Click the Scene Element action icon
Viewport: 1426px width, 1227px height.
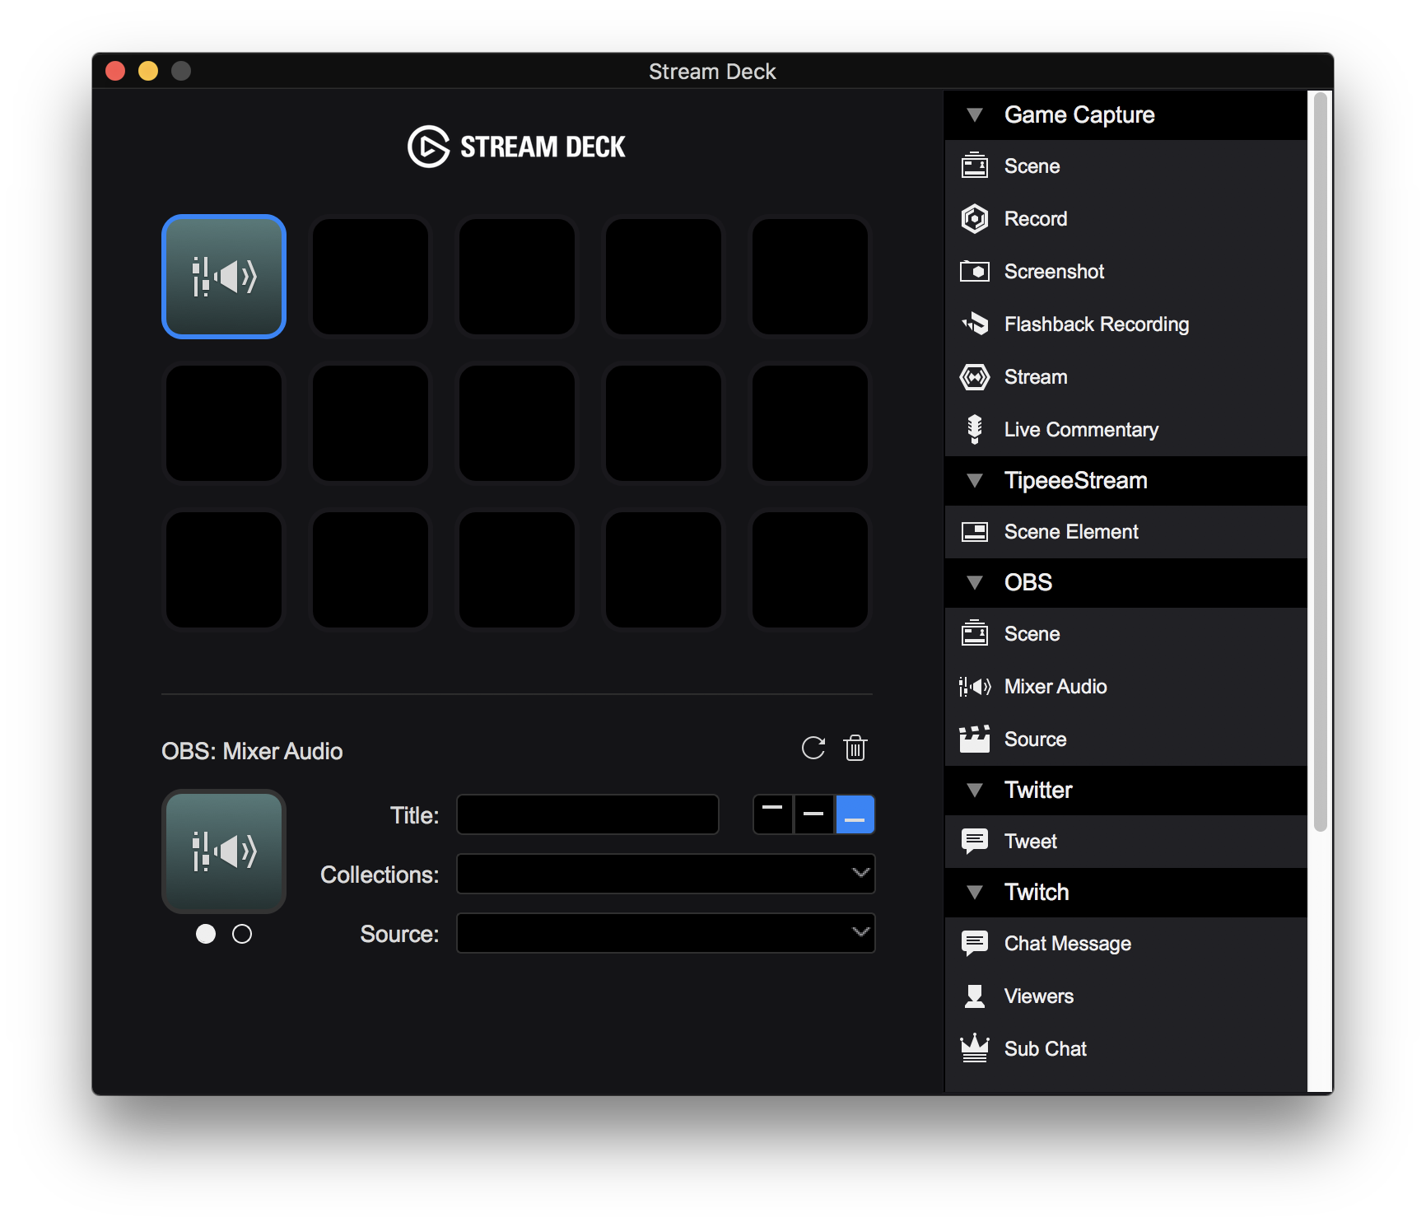(975, 531)
